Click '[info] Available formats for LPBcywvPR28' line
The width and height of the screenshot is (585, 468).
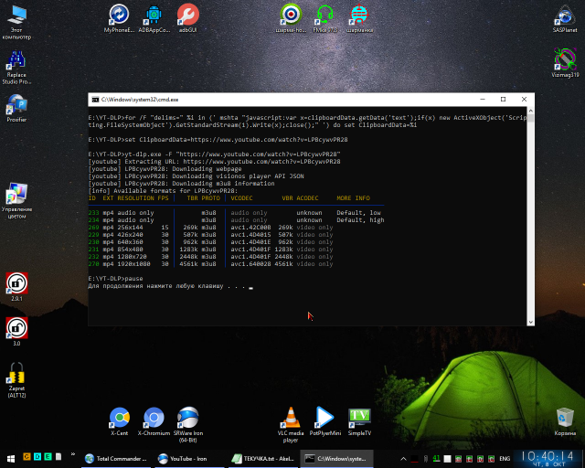[x=163, y=191]
